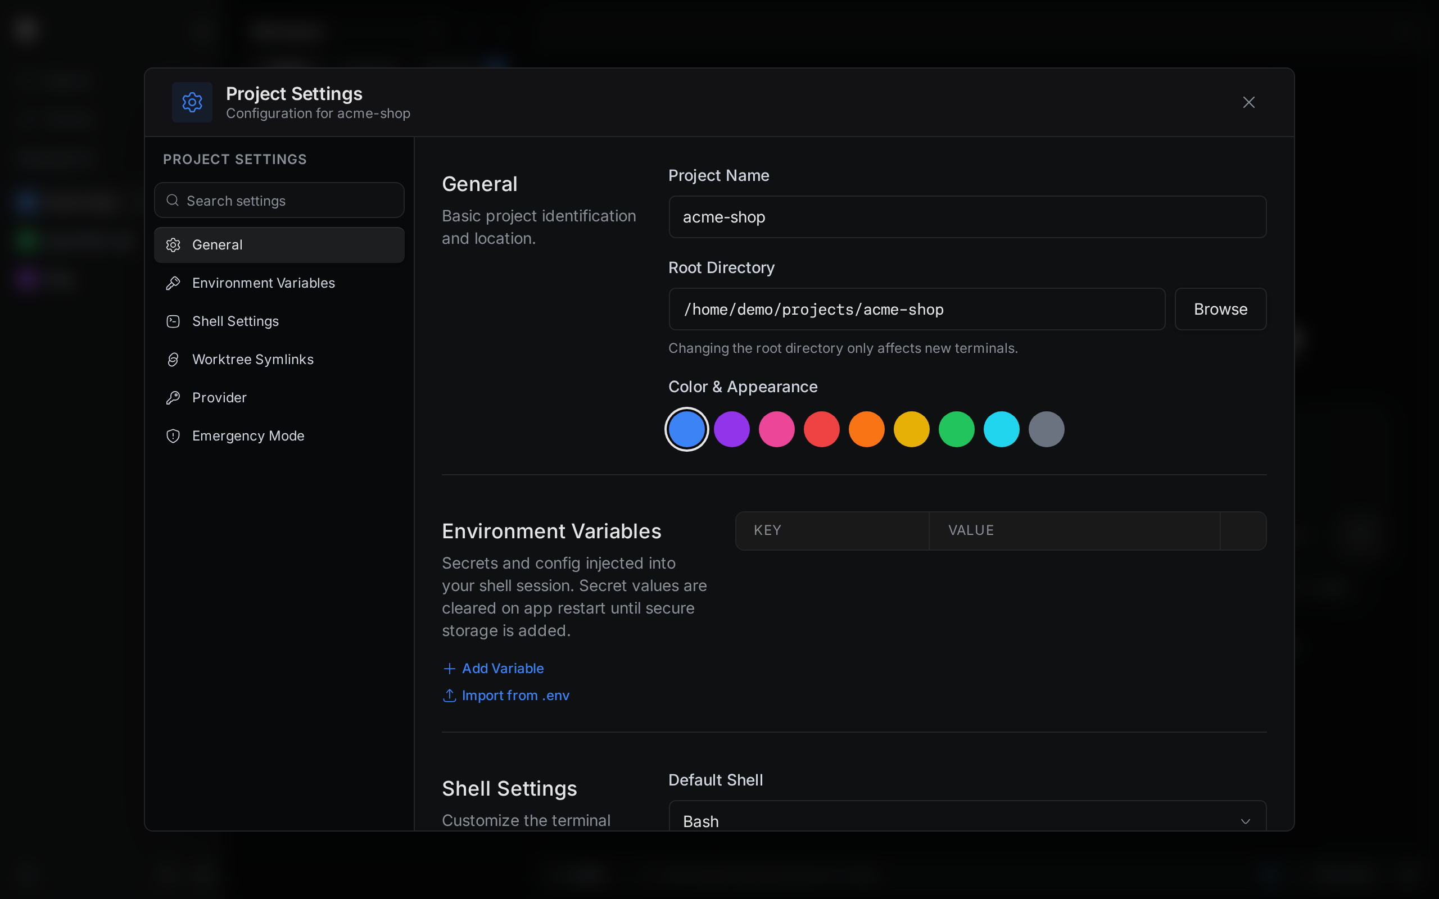1439x899 pixels.
Task: Open the Provider settings section
Action: pyautogui.click(x=279, y=398)
